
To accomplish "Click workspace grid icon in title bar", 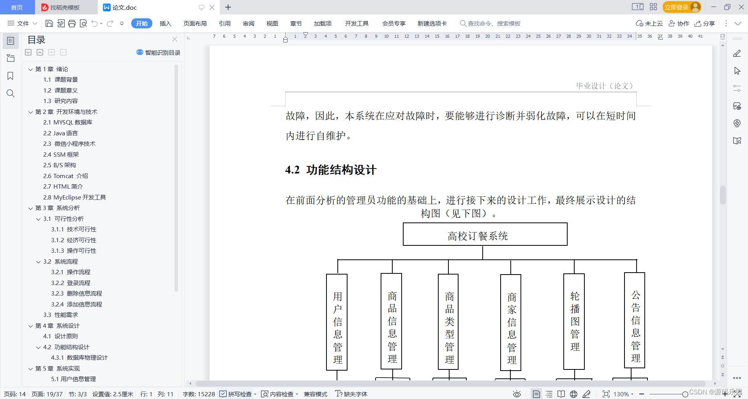I will coord(653,7).
